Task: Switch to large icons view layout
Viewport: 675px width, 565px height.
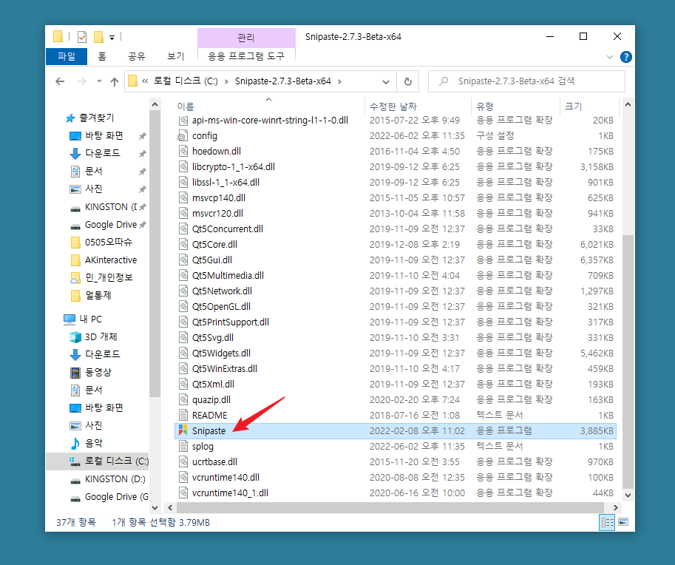Action: (x=623, y=522)
